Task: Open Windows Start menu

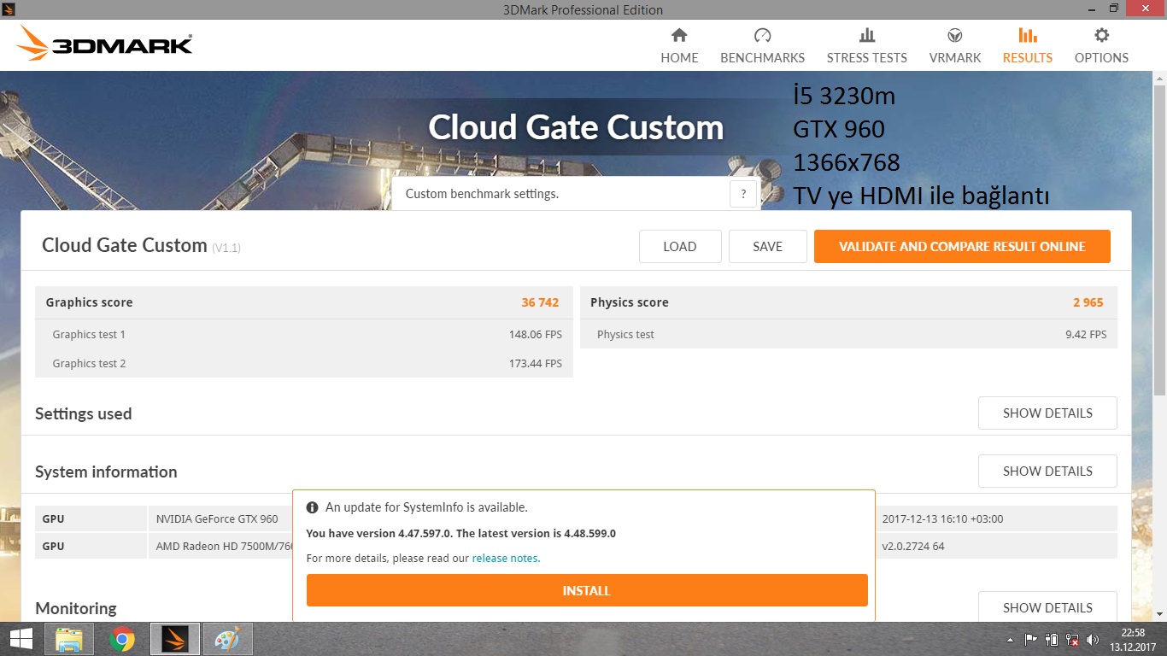Action: [x=21, y=639]
